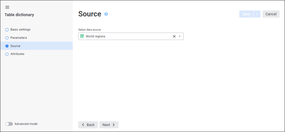Select the Basic settings step circle
The image size is (285, 132).
7,29
